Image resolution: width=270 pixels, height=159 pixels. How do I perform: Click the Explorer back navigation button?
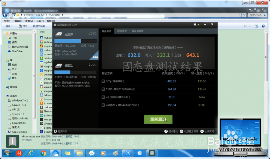pos(5,15)
